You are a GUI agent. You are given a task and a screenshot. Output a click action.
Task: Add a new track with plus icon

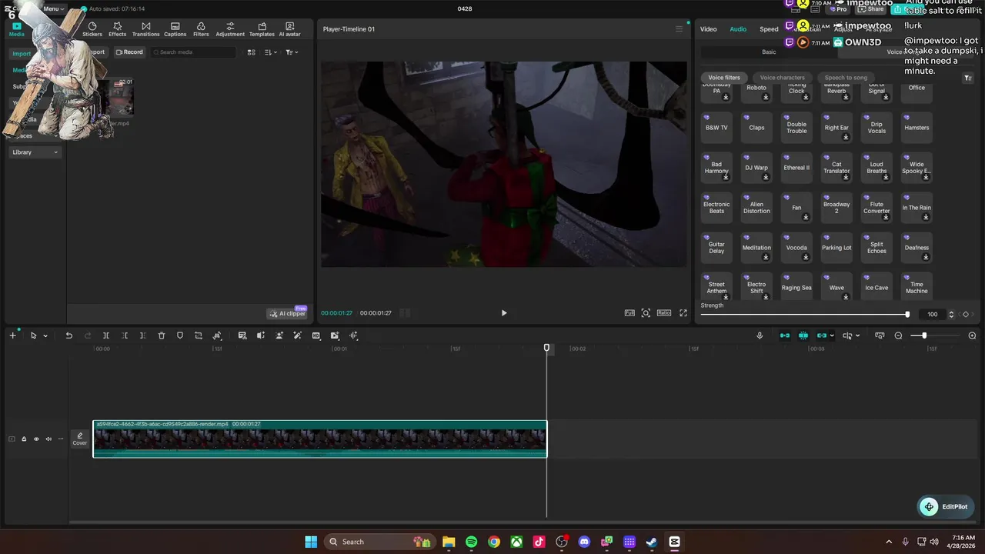click(x=12, y=335)
